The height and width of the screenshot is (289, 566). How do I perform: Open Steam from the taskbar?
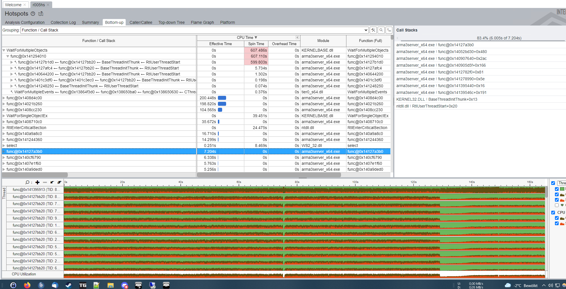pyautogui.click(x=69, y=285)
